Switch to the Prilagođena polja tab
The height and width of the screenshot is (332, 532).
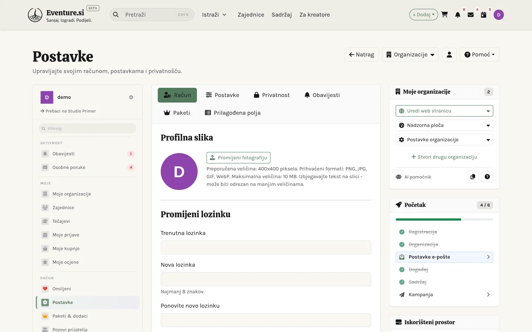tap(233, 113)
